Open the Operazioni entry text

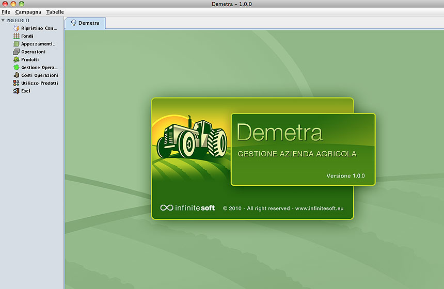pyautogui.click(x=34, y=52)
